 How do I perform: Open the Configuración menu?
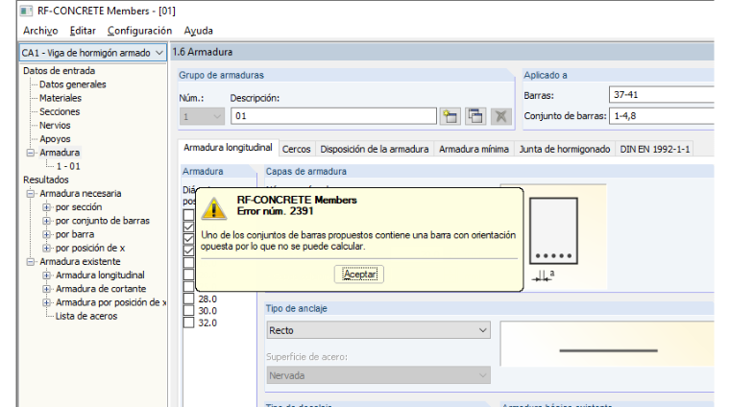coord(139,31)
